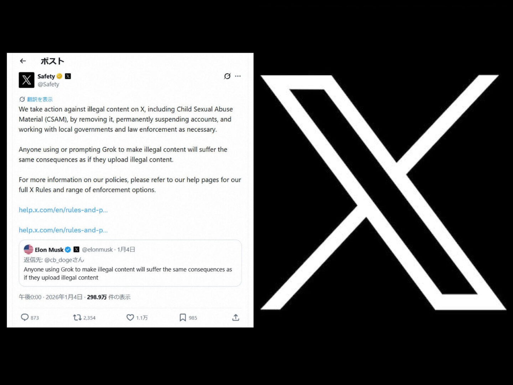This screenshot has height=385, width=513.
Task: Click the gold verified badge by Safety
Action: coord(59,76)
